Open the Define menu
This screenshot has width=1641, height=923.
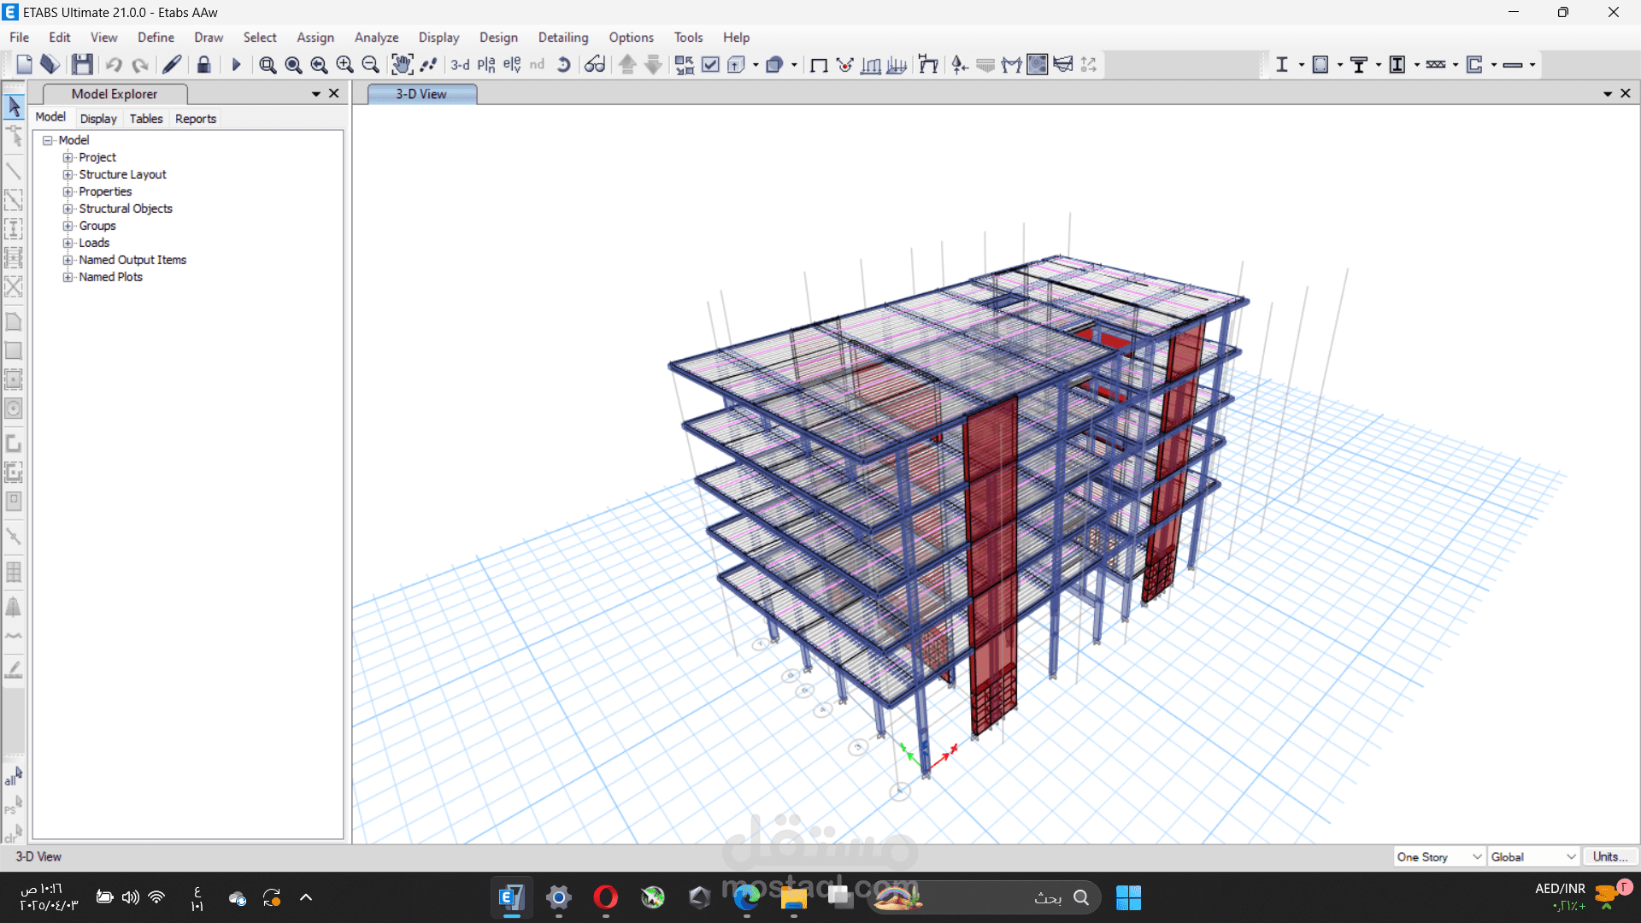coord(156,38)
